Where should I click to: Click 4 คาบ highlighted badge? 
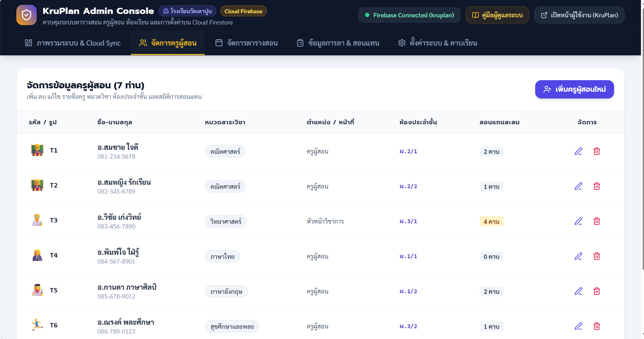coord(492,221)
